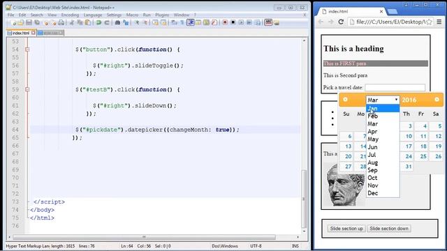Save the file with the toolbar Save icon

click(x=29, y=22)
